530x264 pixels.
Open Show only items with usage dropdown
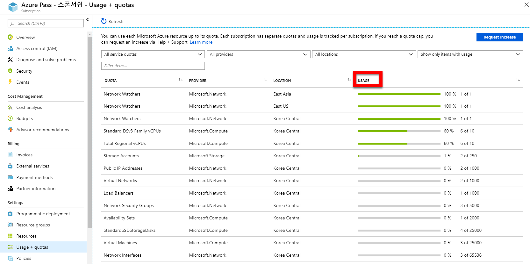tap(470, 54)
